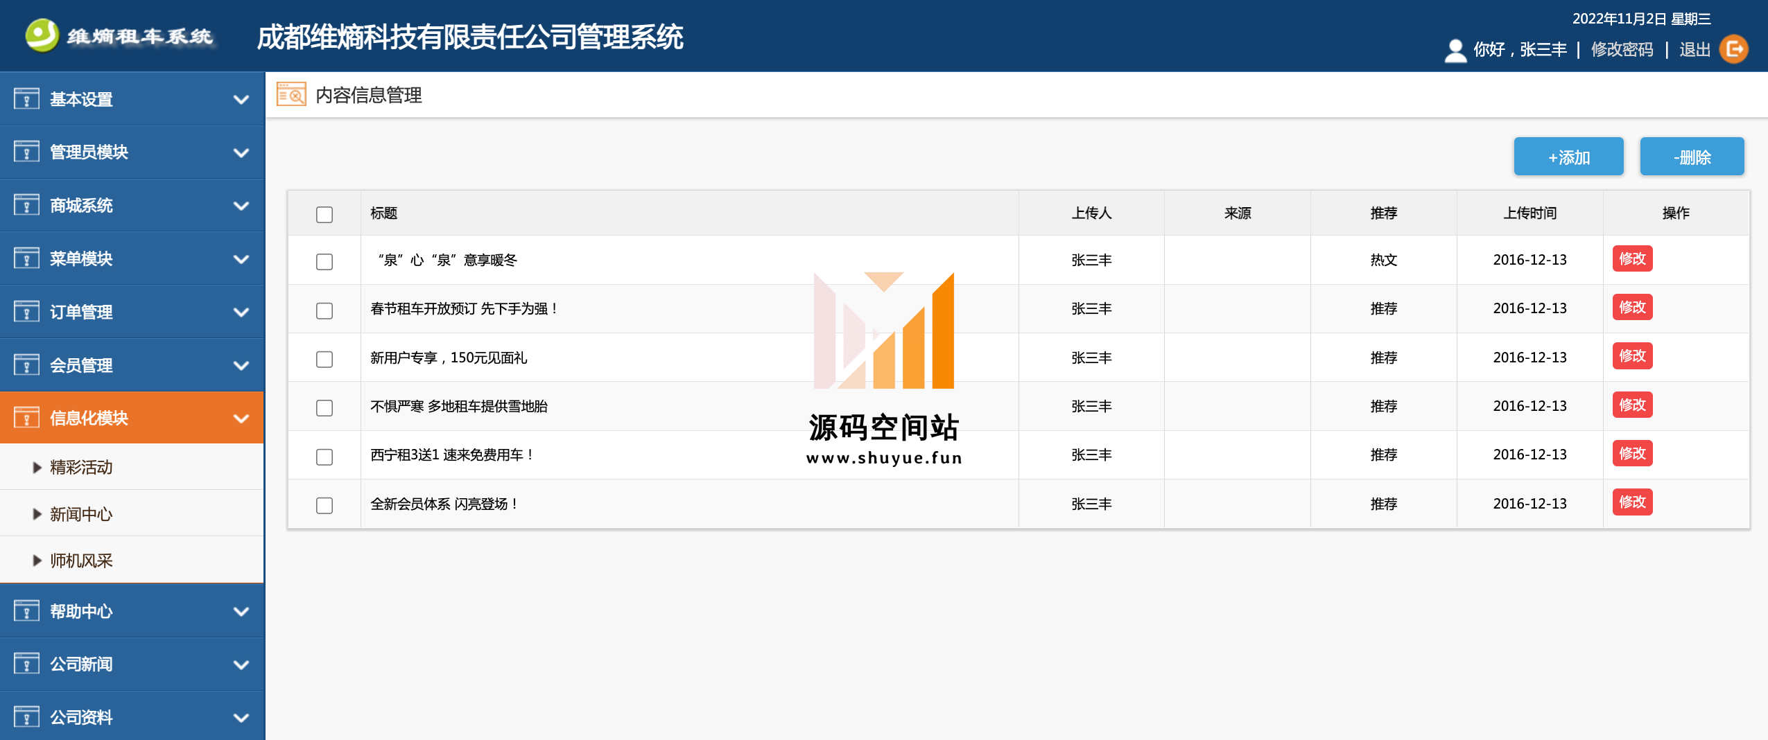Image resolution: width=1768 pixels, height=740 pixels.
Task: Click the orange logout icon
Action: (x=1734, y=49)
